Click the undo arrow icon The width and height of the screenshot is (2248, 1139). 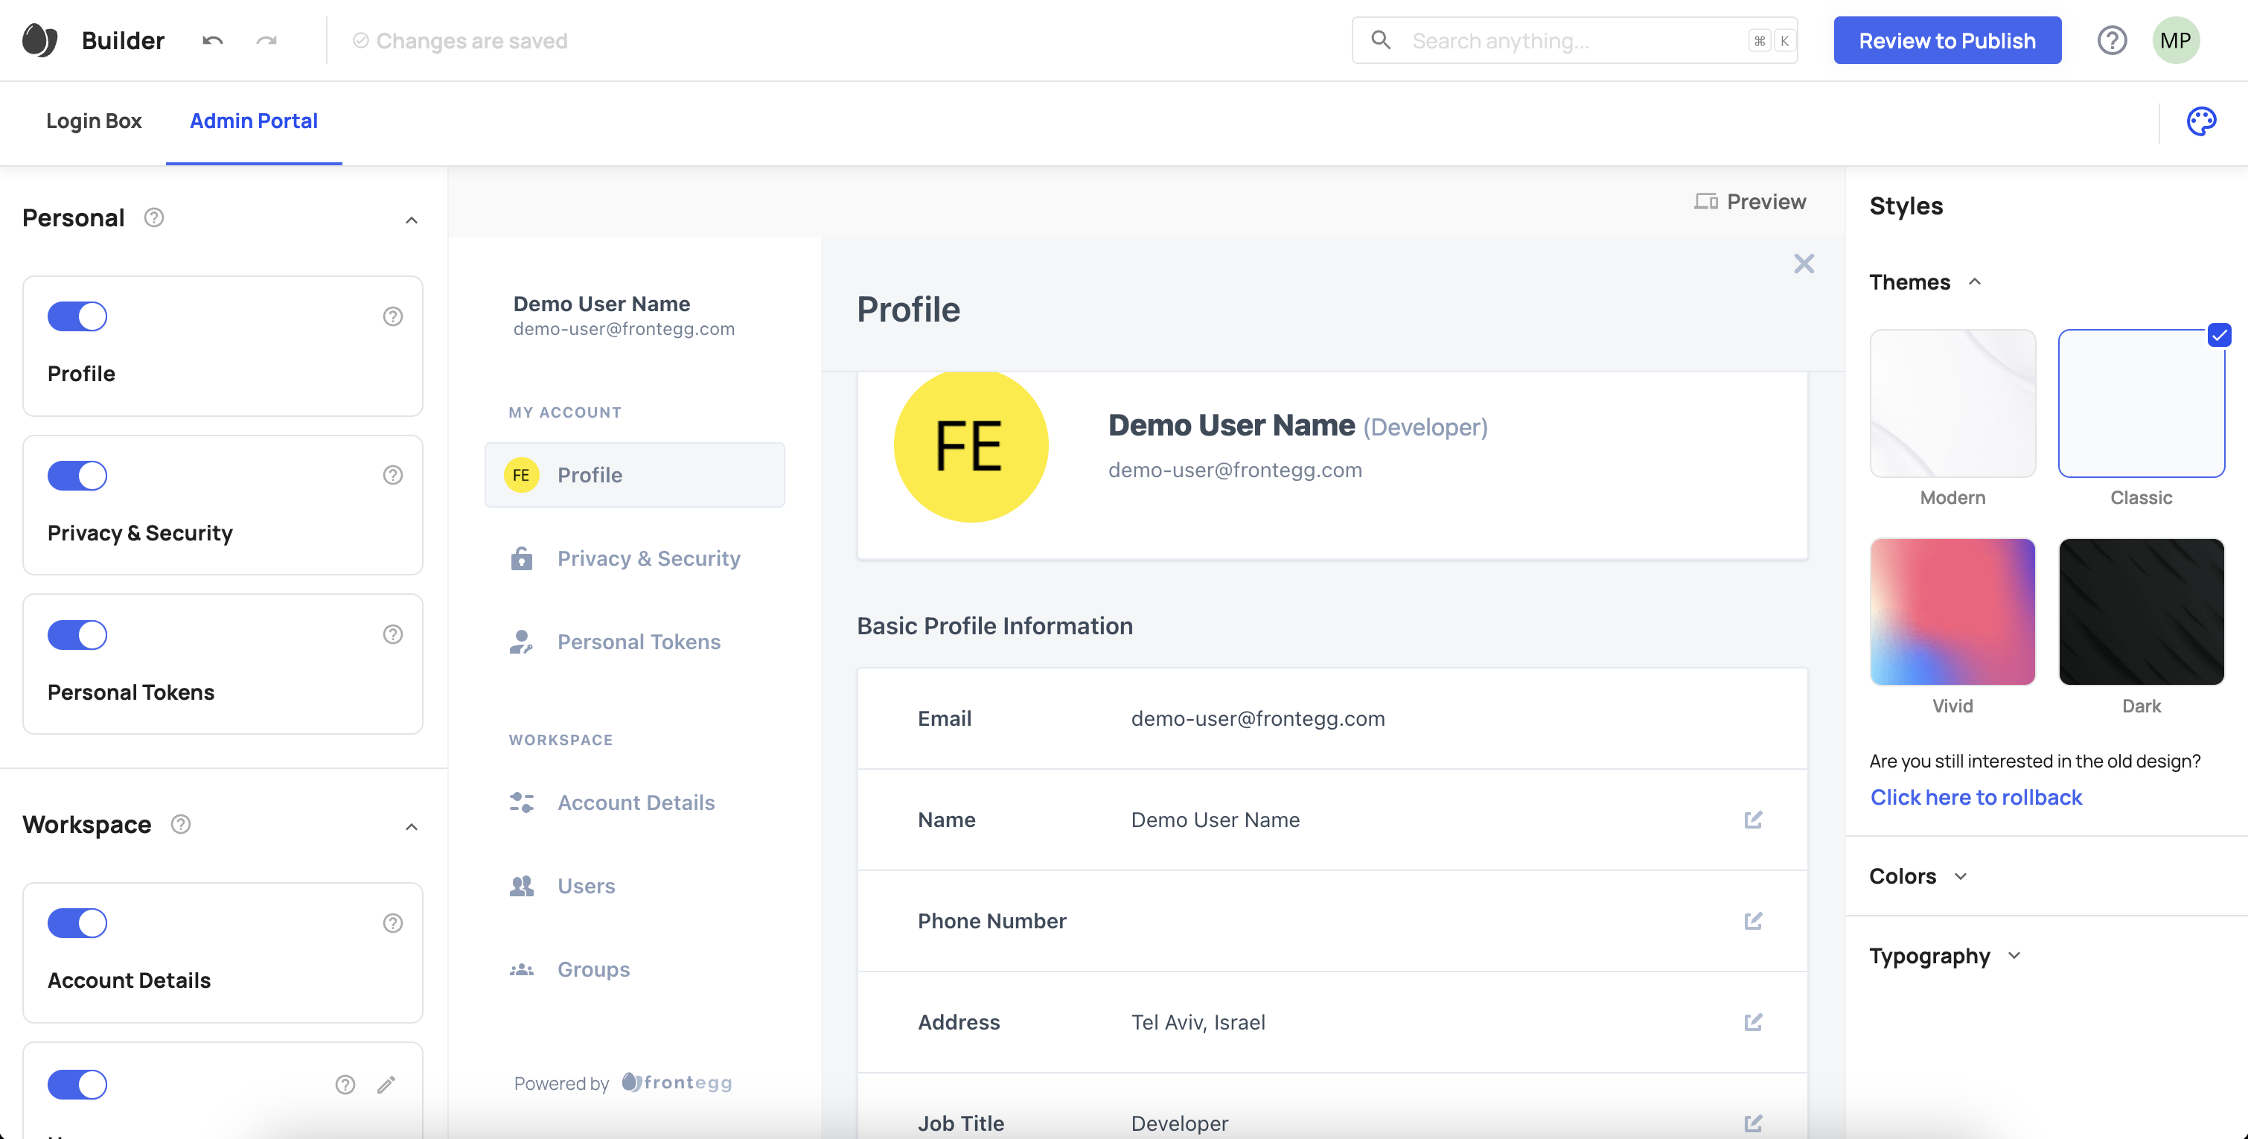pyautogui.click(x=213, y=41)
